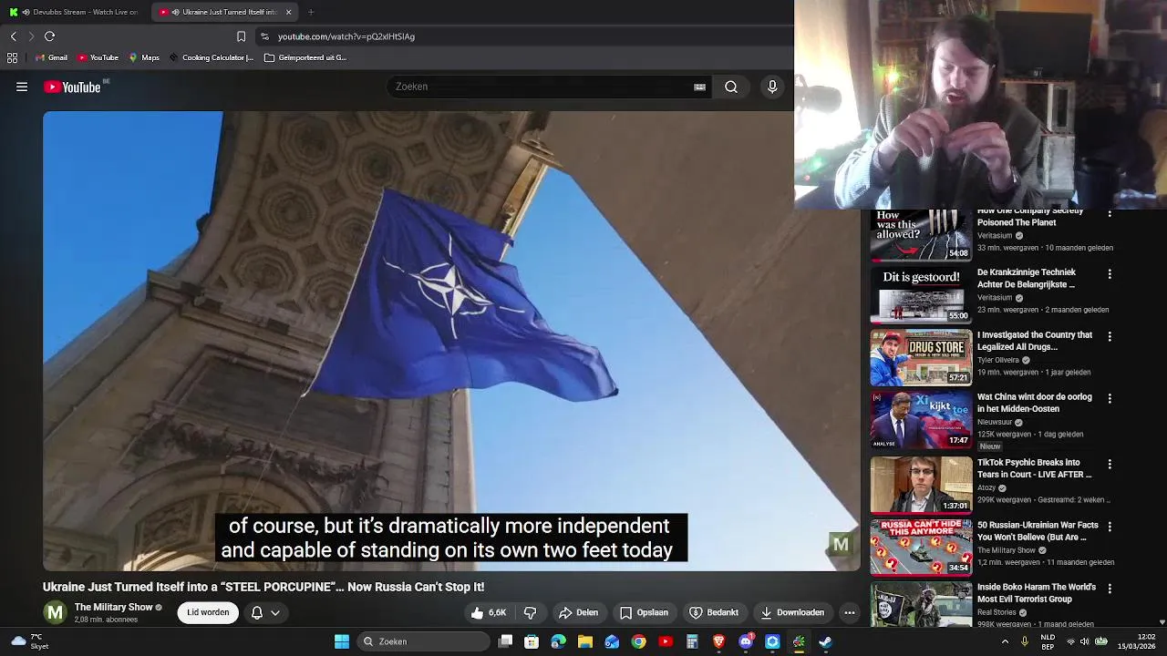
Task: Close the Ukraine YouTube tab
Action: pos(288,12)
